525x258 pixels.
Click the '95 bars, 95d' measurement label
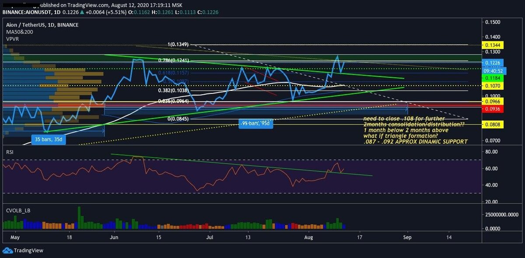255,124
